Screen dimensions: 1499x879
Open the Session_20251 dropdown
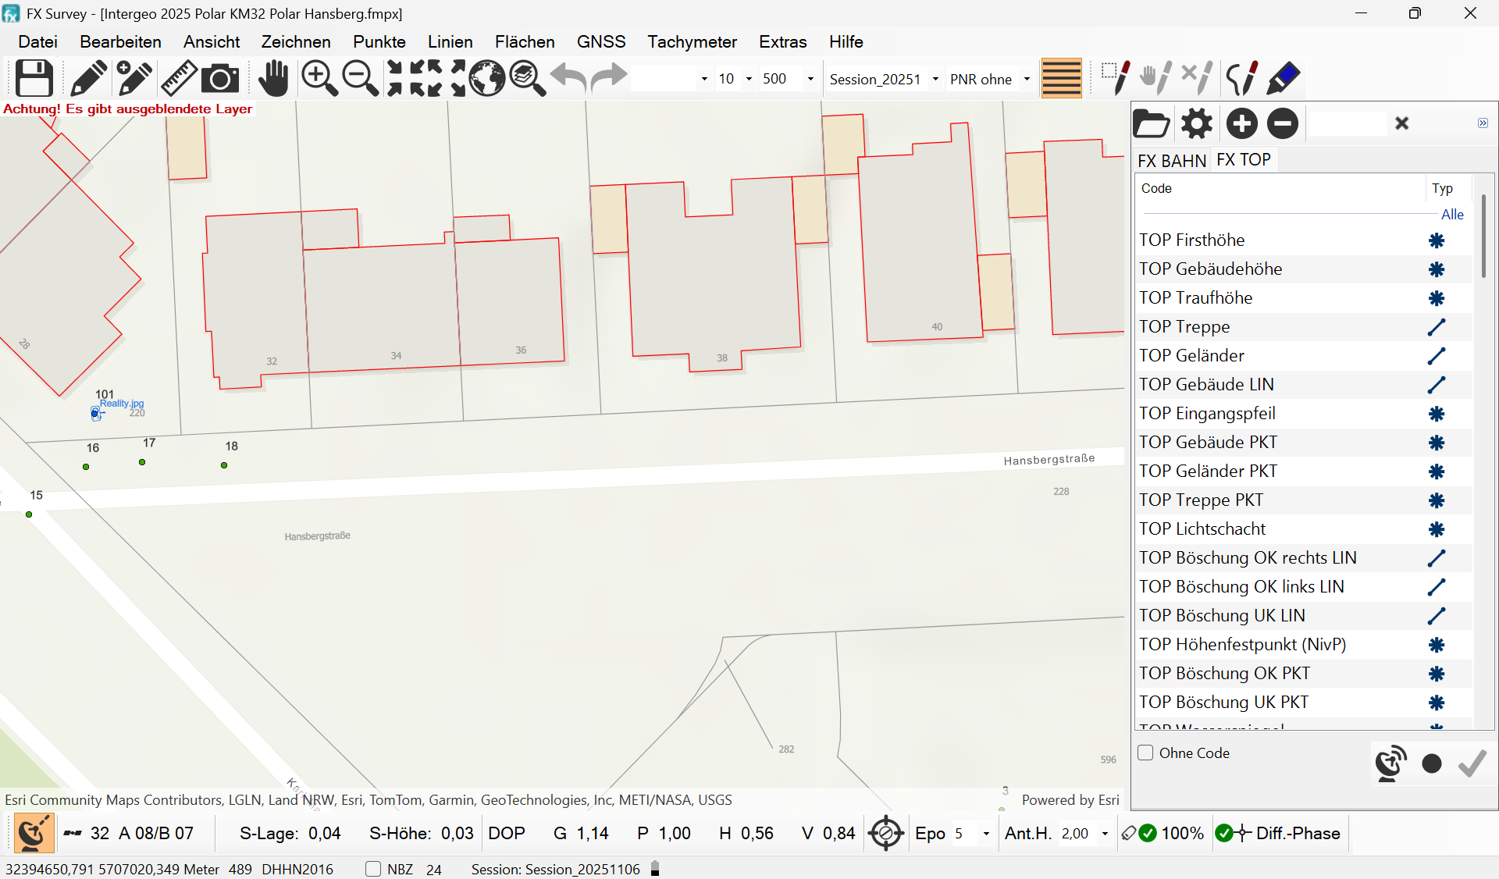click(x=935, y=79)
